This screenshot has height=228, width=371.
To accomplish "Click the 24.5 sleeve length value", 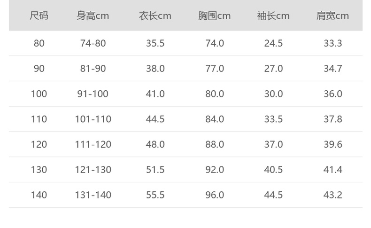I will 273,43.
